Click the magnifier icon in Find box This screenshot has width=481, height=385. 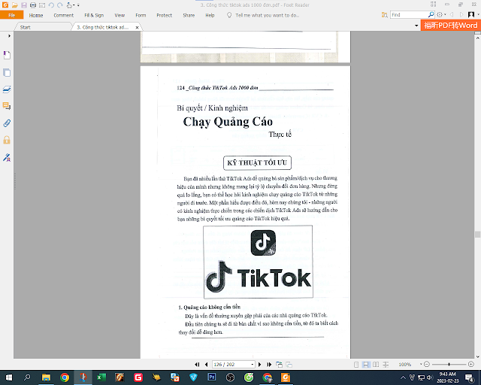point(431,14)
